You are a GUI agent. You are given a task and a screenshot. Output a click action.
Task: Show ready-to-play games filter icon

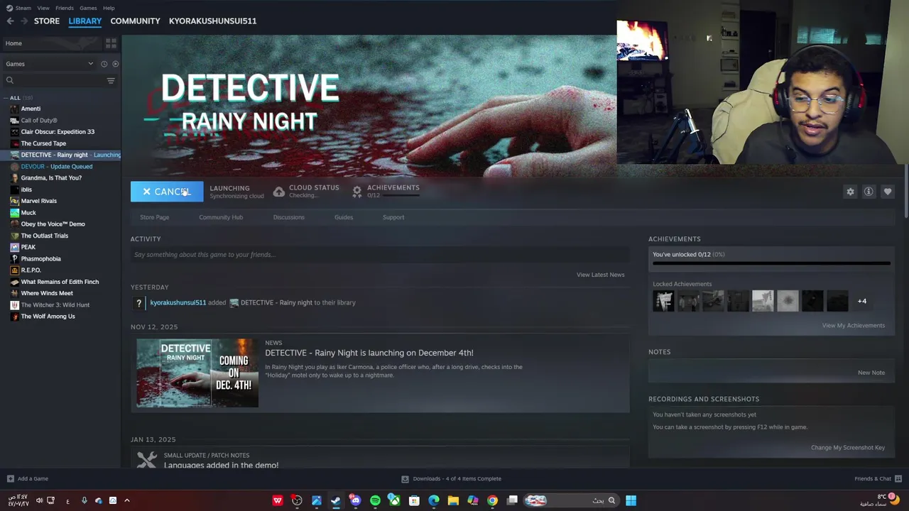(x=116, y=64)
